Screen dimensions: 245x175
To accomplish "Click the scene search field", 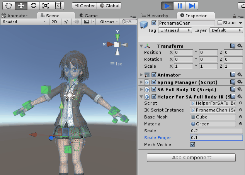I will 129,22.
